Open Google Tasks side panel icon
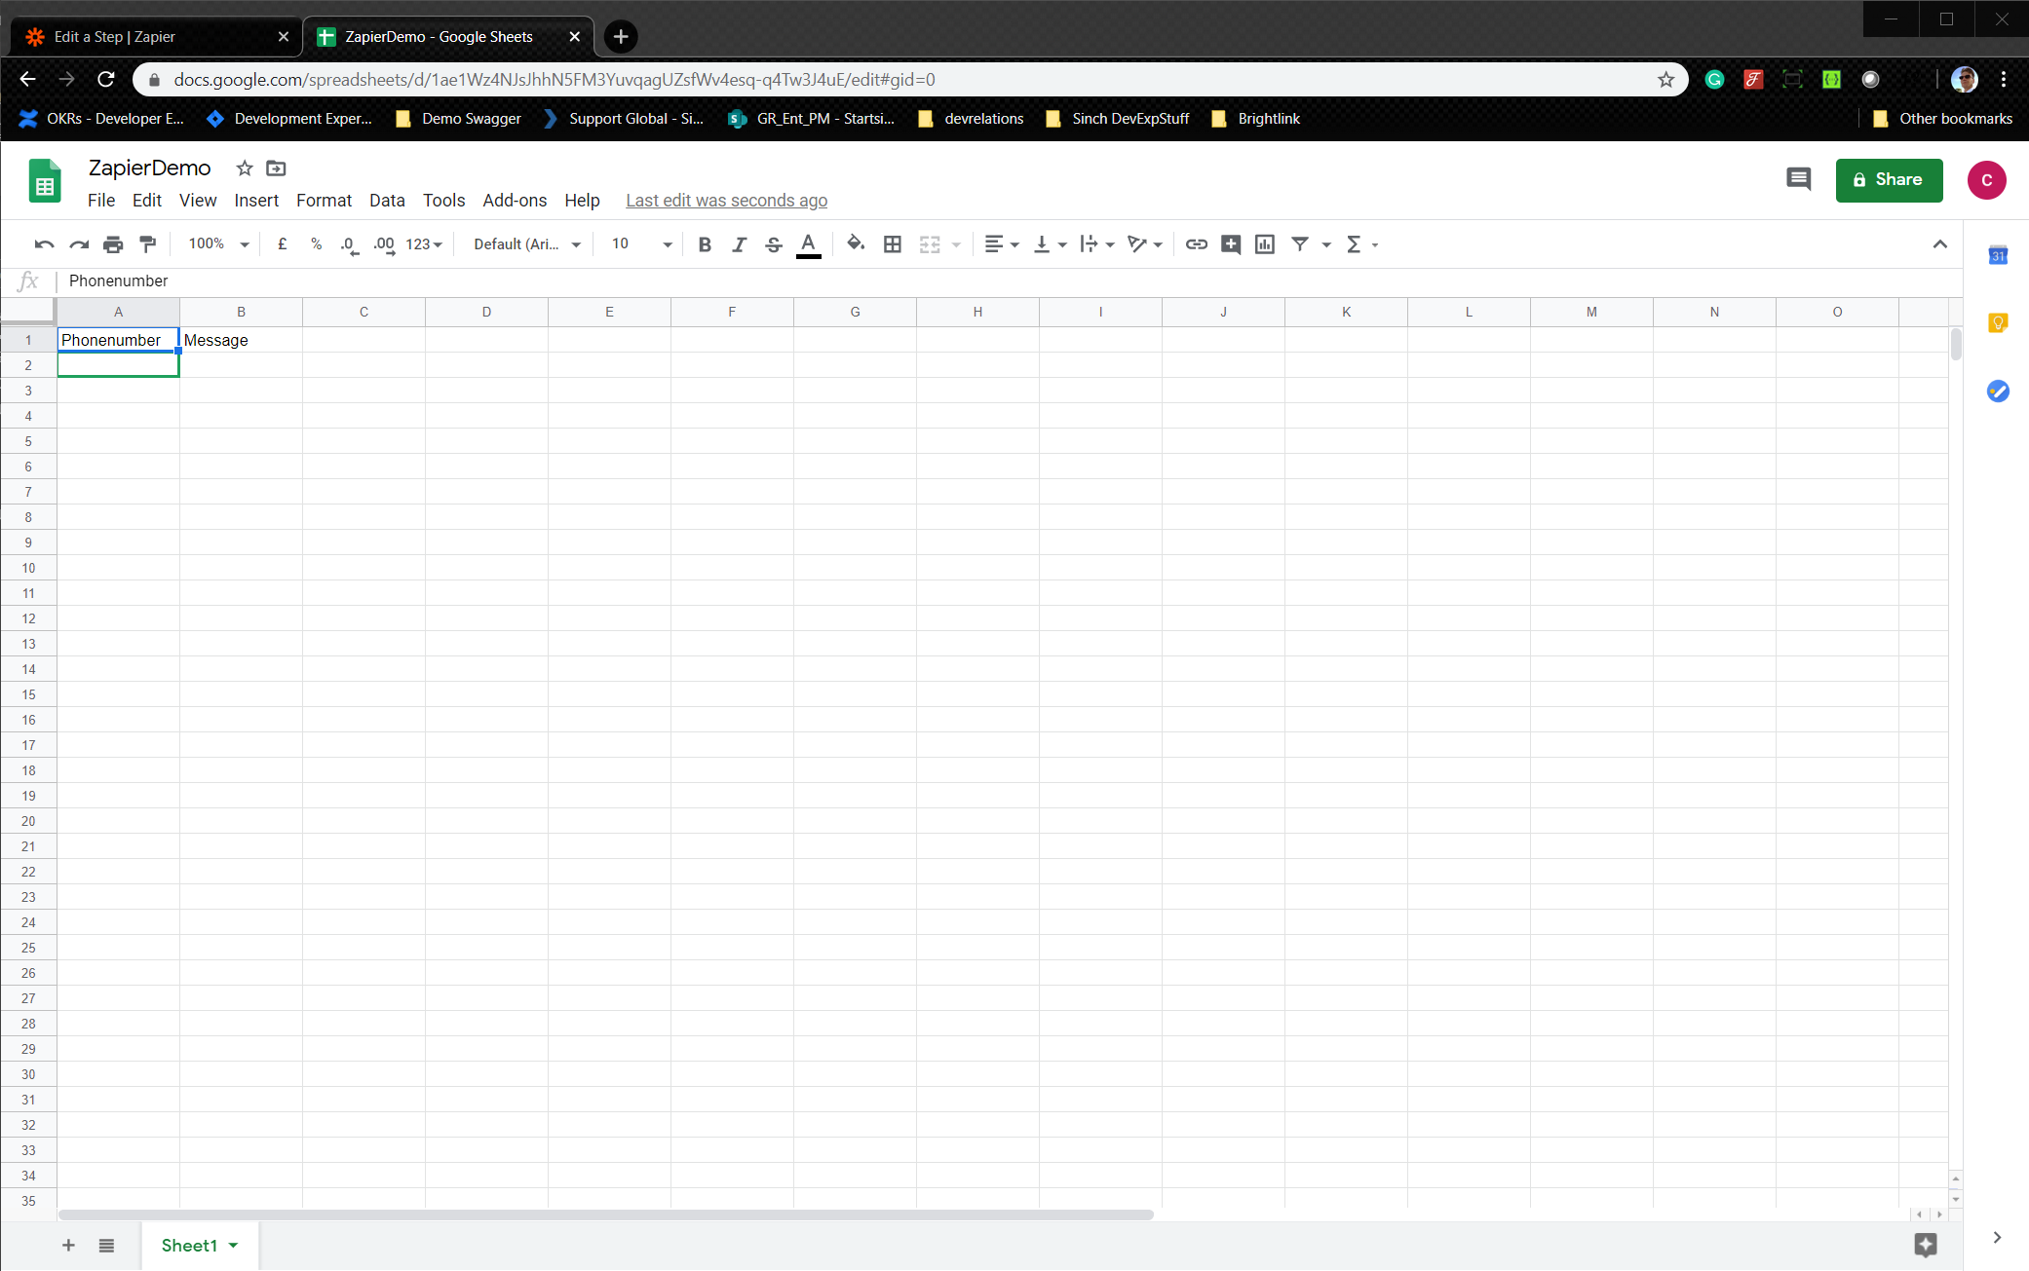 pos(1998,391)
